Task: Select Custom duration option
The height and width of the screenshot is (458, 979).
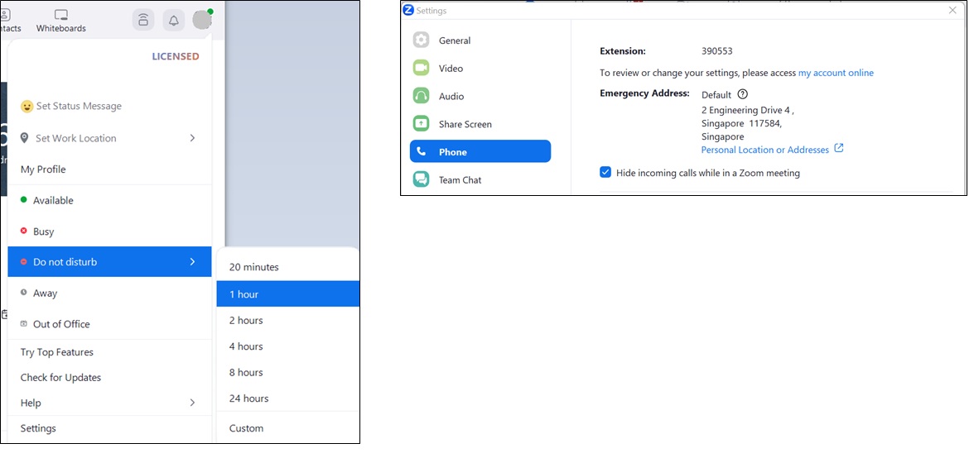Action: coord(246,428)
